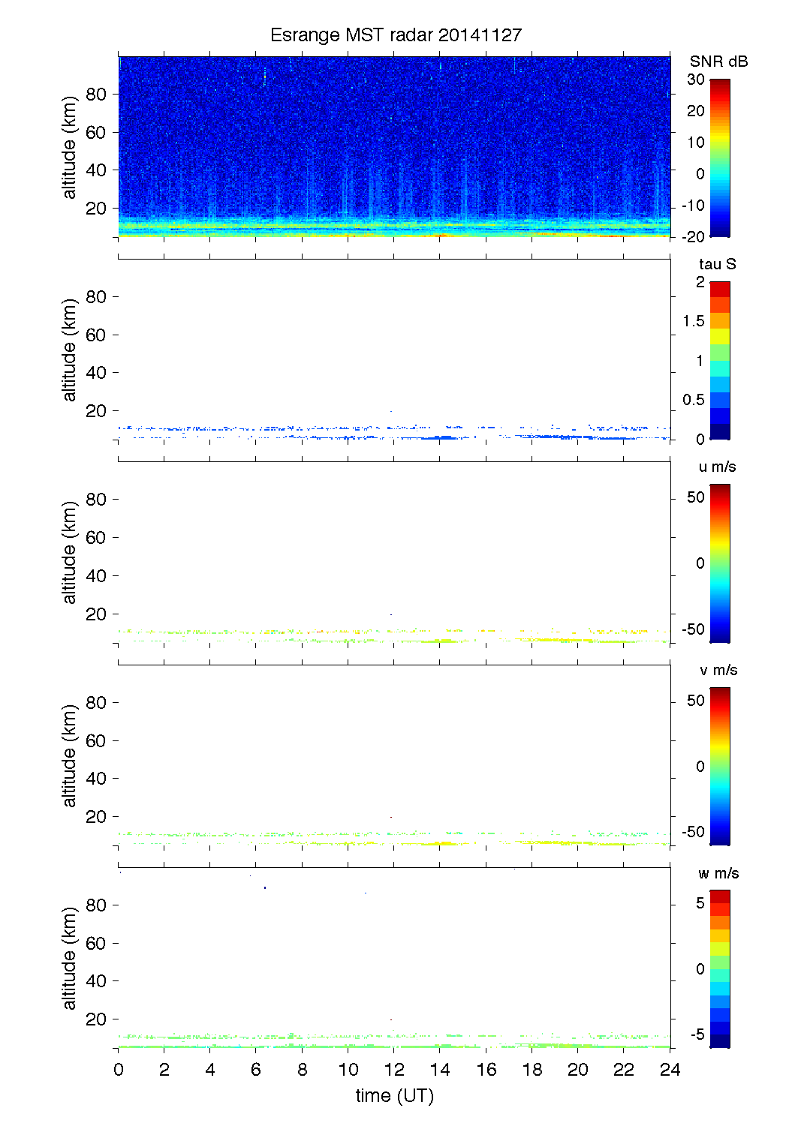Screen dimensions: 789x1126
Task: Click the w m/s colorbar
Action: coord(719,968)
